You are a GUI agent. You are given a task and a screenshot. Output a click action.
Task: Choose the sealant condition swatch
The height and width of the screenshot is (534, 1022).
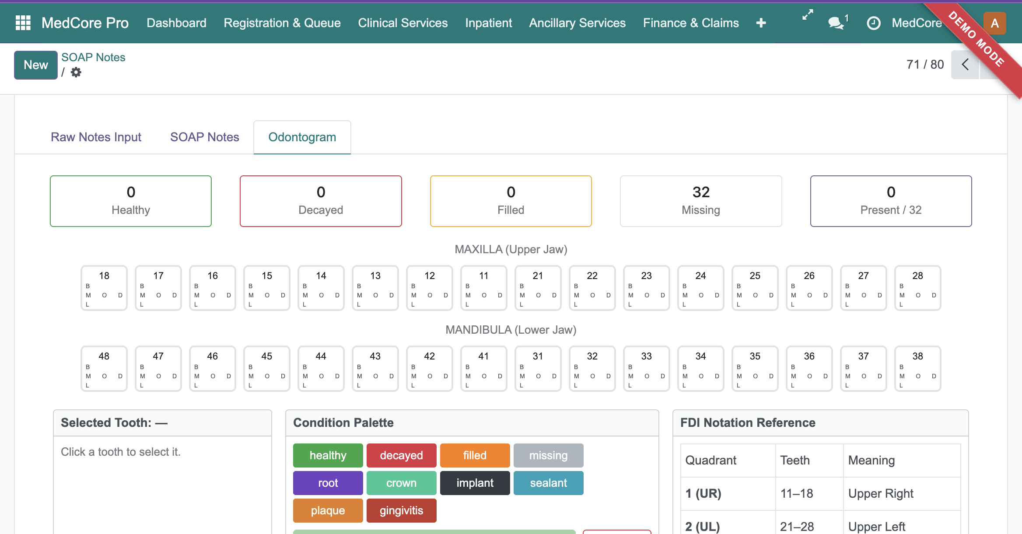point(548,483)
